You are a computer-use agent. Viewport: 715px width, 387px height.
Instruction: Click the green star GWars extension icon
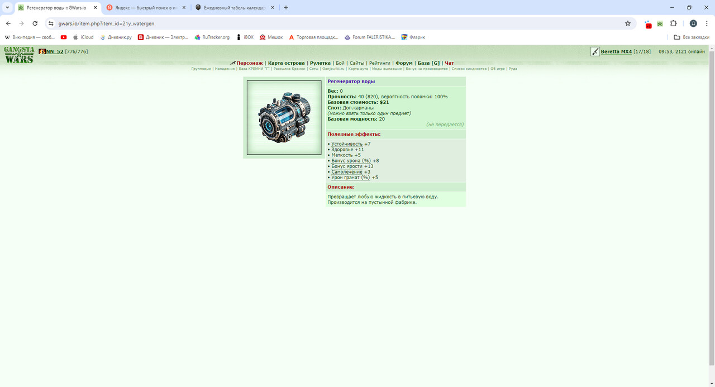660,23
